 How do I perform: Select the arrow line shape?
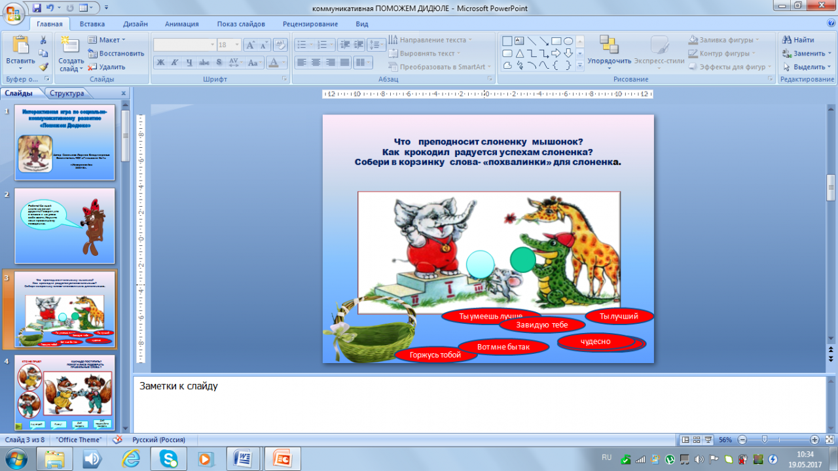coord(544,41)
